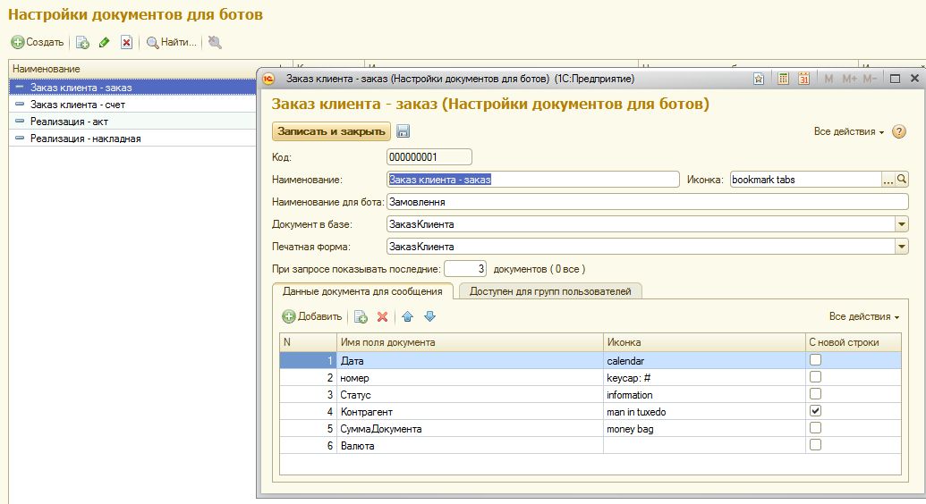Edit the current item with the pencil icon
926x504 pixels.
click(x=105, y=42)
